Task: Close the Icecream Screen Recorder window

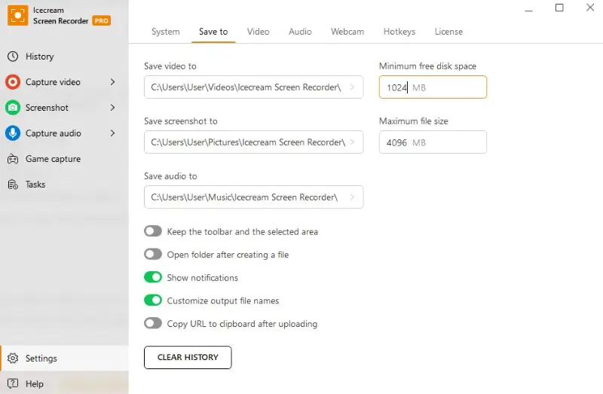Action: click(590, 8)
